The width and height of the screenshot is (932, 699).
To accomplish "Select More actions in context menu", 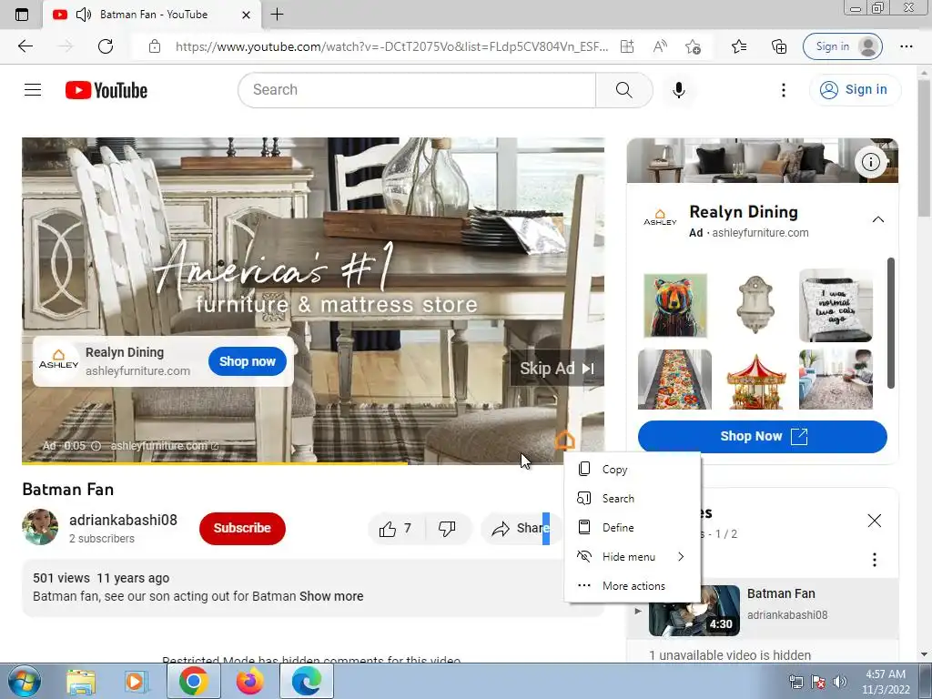I will [x=633, y=585].
